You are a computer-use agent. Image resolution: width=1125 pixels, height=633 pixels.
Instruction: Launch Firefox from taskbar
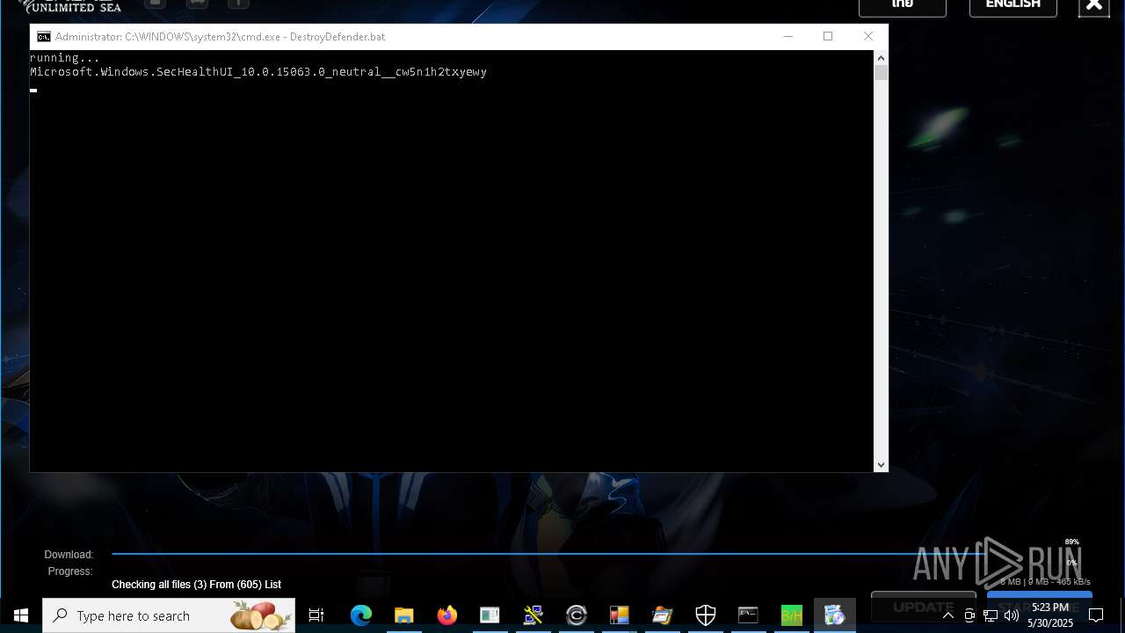pos(447,615)
